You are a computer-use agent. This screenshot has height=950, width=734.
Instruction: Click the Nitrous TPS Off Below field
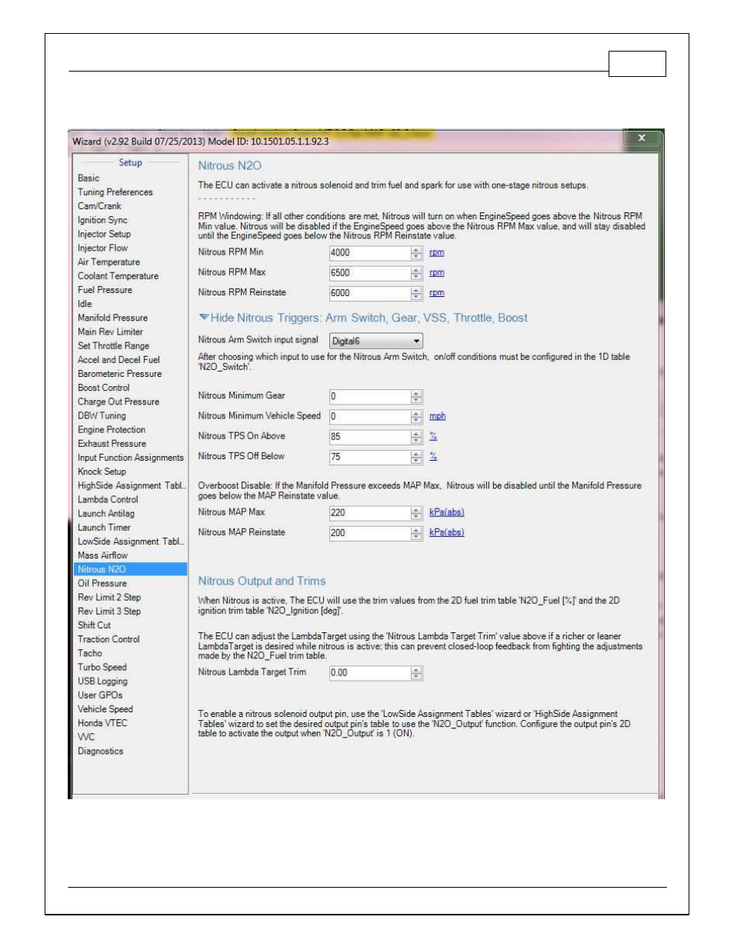(369, 457)
